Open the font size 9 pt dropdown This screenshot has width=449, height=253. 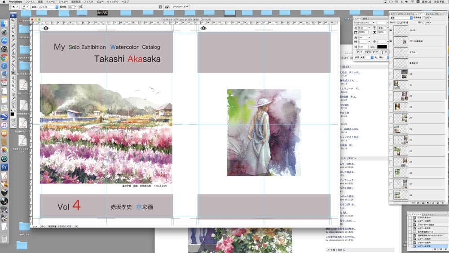click(369, 28)
